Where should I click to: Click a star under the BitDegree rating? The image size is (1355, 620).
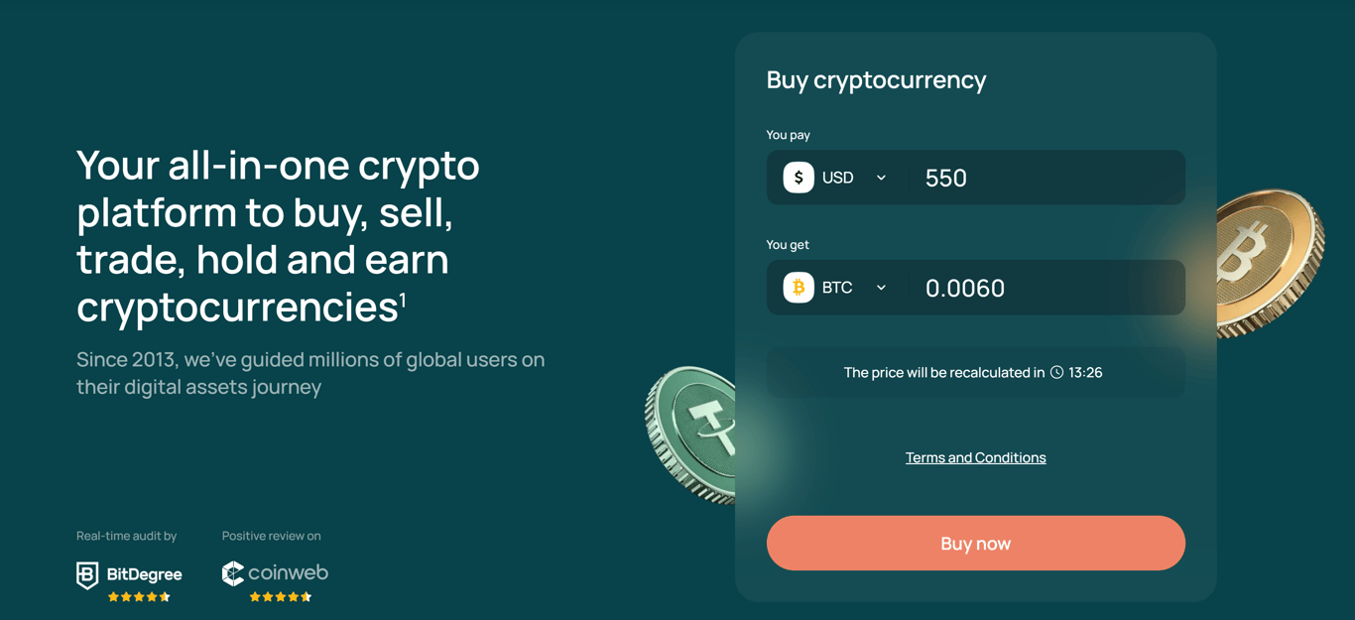(x=139, y=597)
